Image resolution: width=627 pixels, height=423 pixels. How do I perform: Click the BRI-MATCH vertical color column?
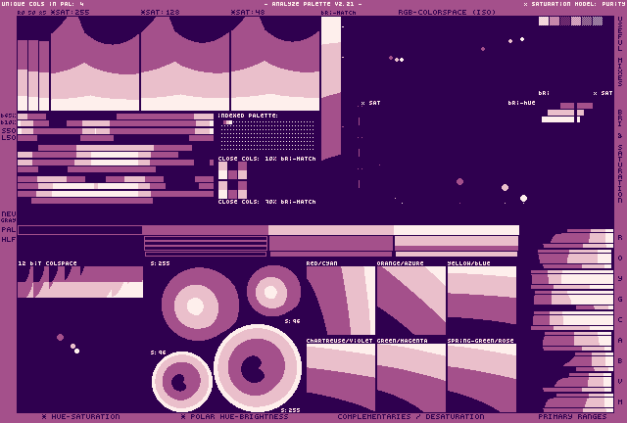point(331,88)
